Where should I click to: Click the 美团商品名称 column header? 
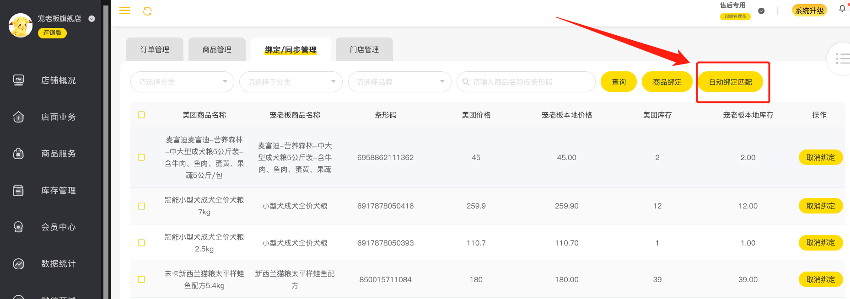pyautogui.click(x=204, y=115)
